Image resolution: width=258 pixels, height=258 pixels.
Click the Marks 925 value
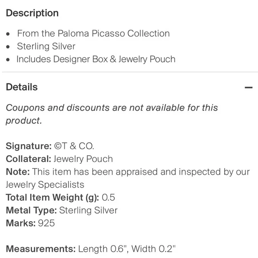pyautogui.click(x=46, y=223)
